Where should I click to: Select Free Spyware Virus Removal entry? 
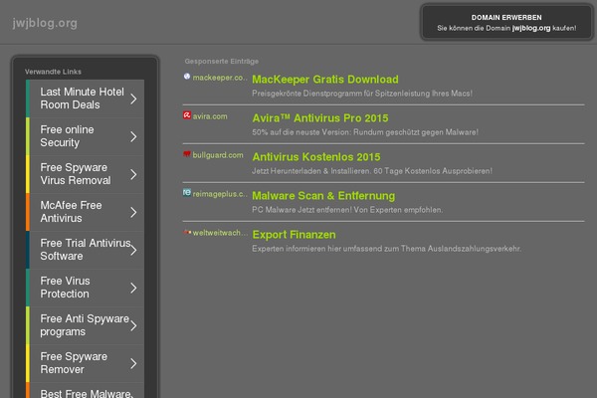(85, 174)
